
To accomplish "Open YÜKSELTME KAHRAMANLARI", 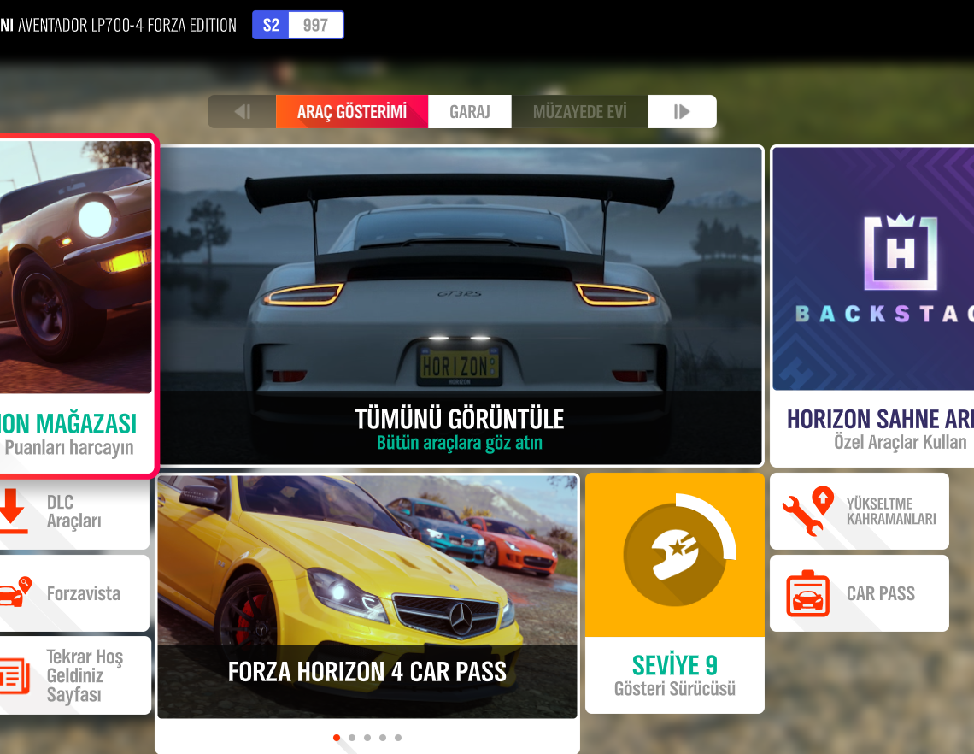I will [x=859, y=511].
